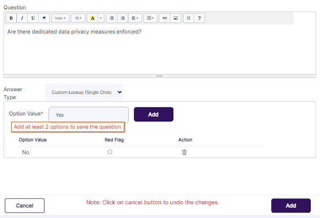
Task: Toggle italic formatting in the editor toolbar
Action: click(22, 18)
